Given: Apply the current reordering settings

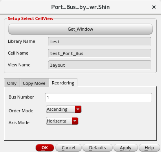Looking at the screenshot, I should [x=126, y=148].
